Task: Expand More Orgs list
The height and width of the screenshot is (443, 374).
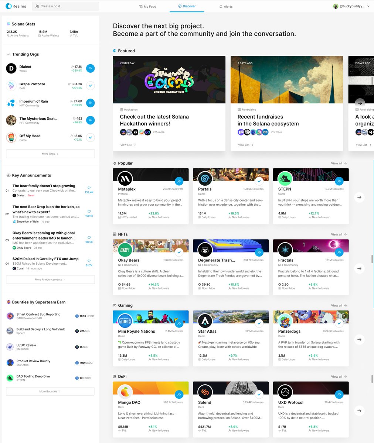Action: (x=50, y=154)
